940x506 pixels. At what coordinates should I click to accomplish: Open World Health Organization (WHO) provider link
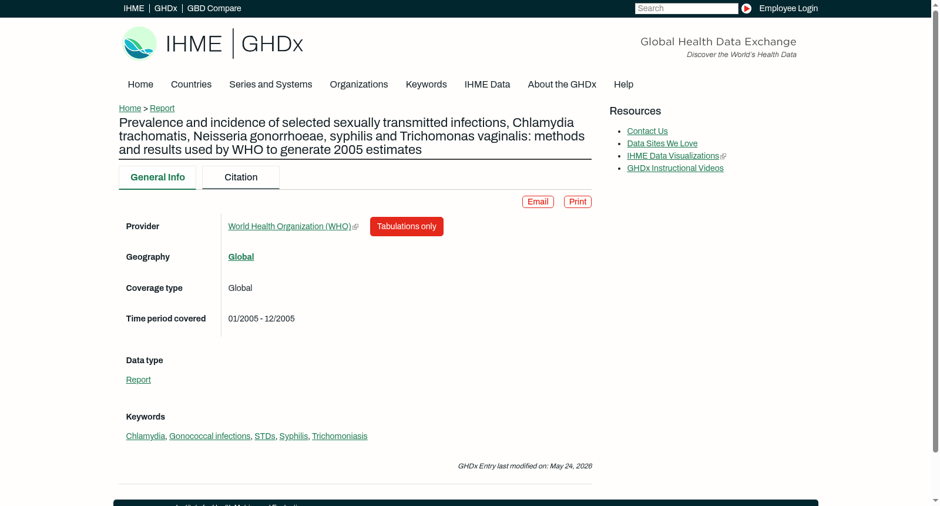290,226
